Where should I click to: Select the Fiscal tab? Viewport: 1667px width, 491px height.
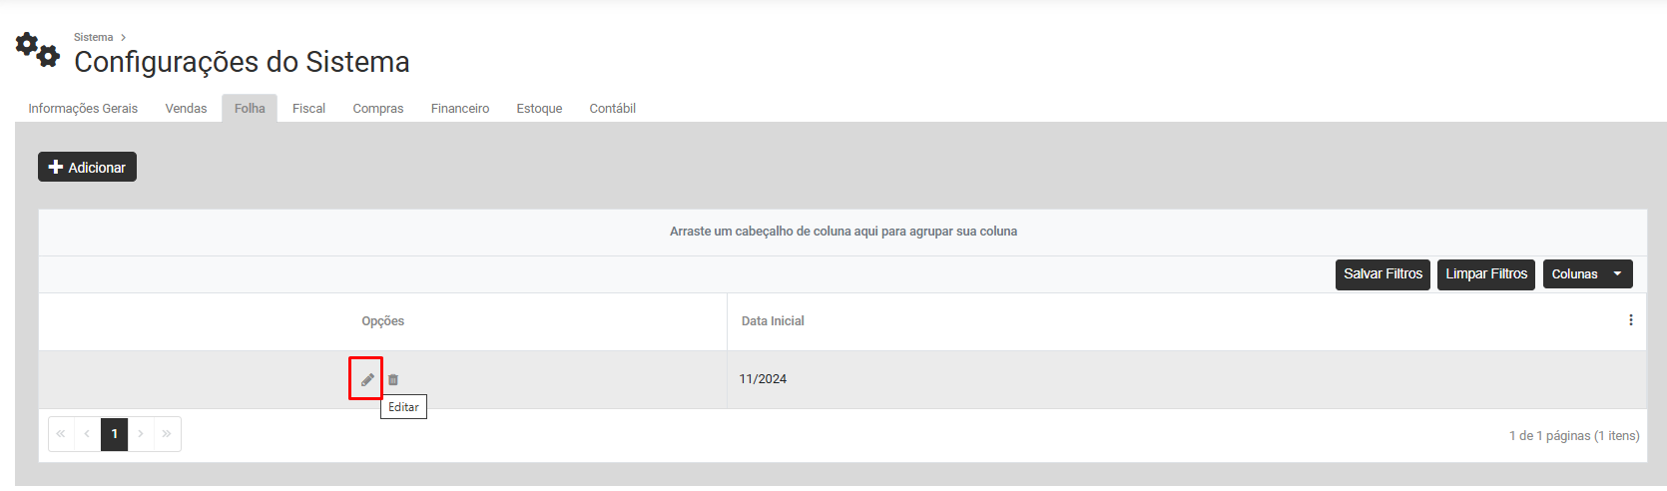click(308, 109)
